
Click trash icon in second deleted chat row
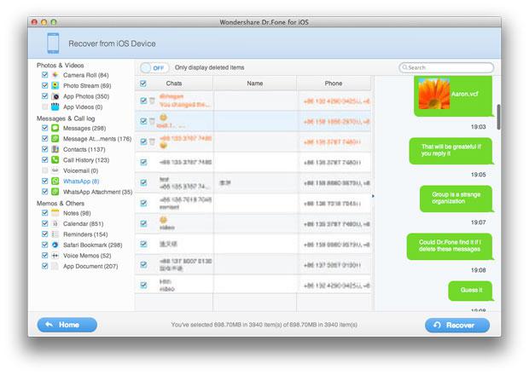[152, 121]
